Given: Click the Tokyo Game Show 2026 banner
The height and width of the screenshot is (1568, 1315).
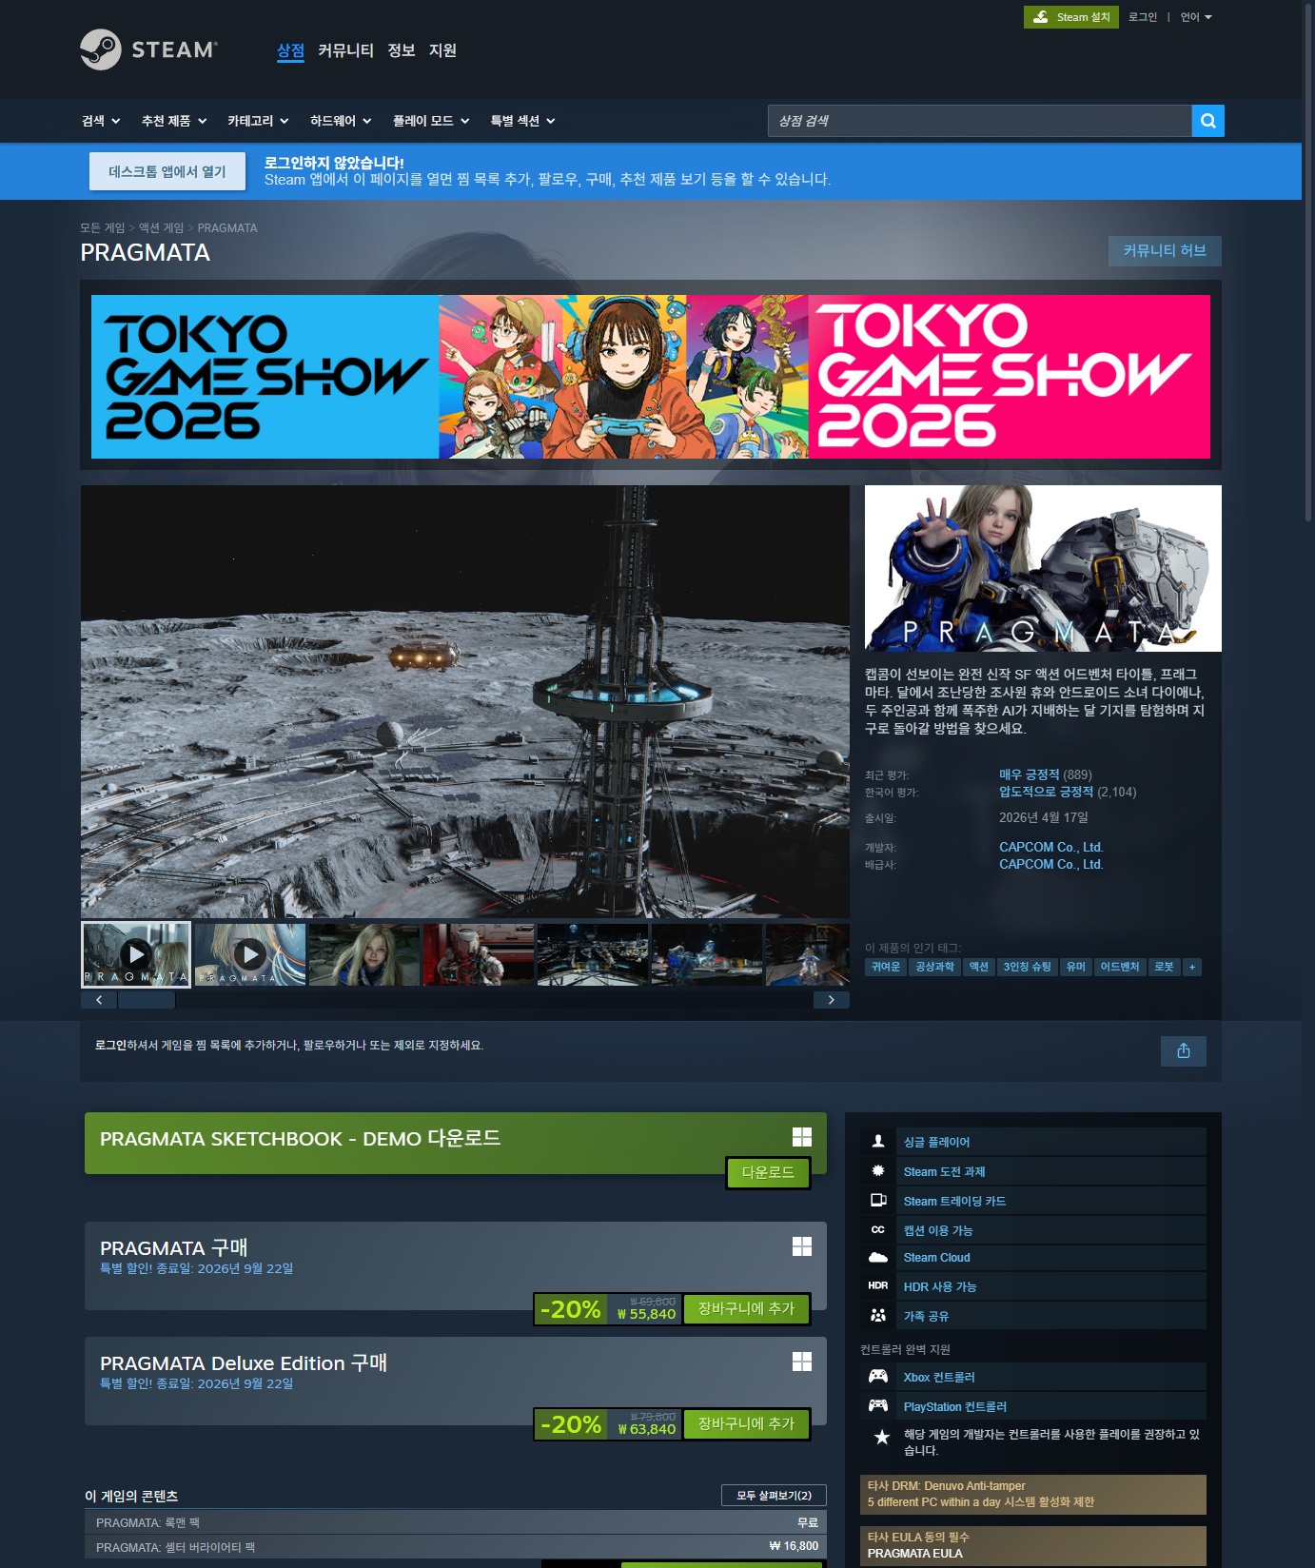Looking at the screenshot, I should (651, 377).
